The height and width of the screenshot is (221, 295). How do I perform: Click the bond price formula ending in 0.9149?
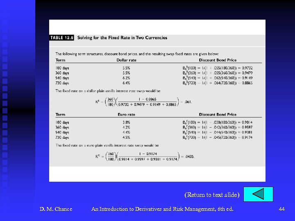pyautogui.click(x=218, y=78)
